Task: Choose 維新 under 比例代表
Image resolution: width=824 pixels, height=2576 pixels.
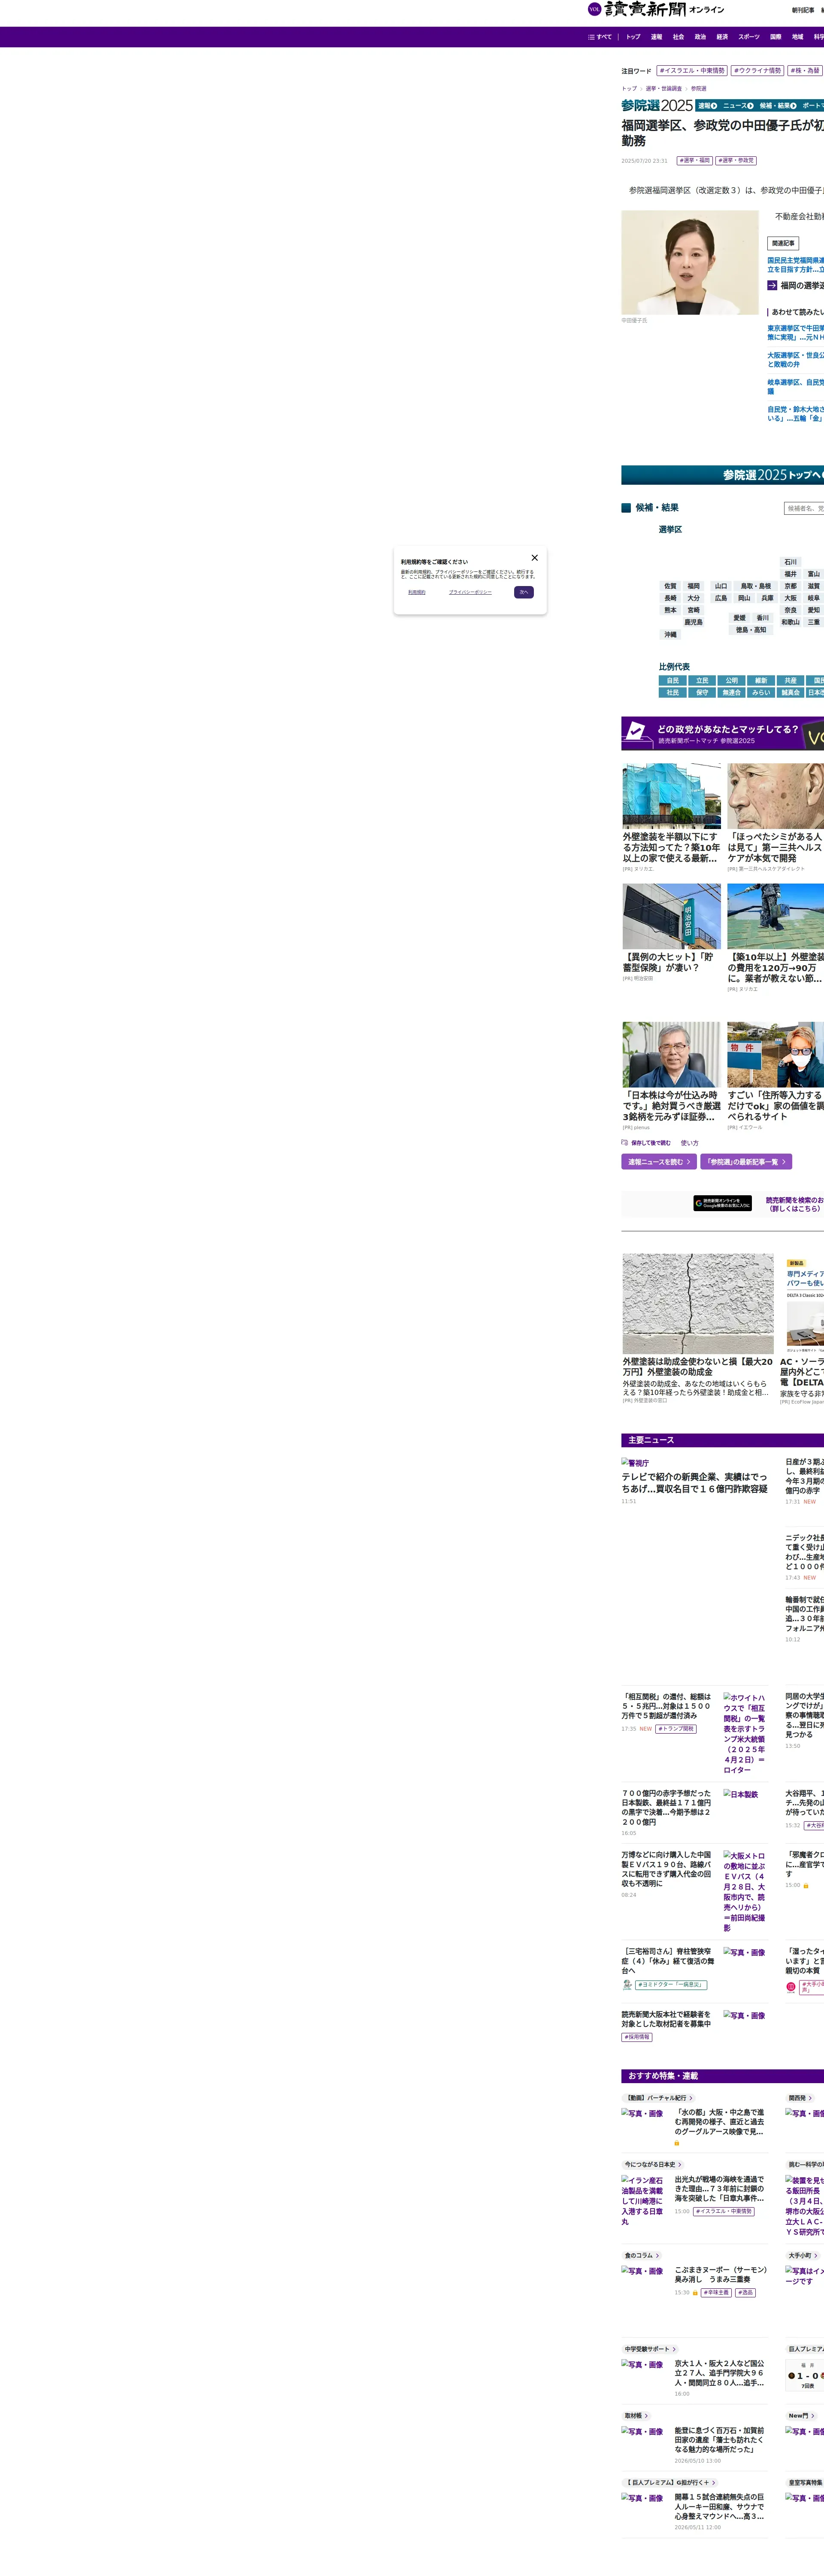Action: [761, 681]
